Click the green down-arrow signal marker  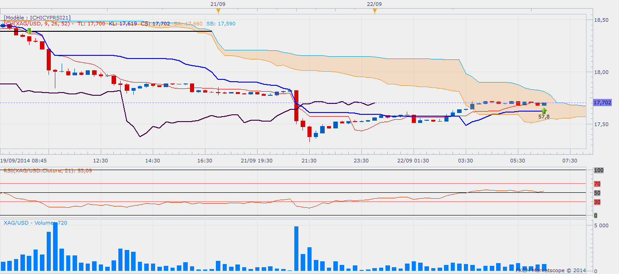pos(29,31)
